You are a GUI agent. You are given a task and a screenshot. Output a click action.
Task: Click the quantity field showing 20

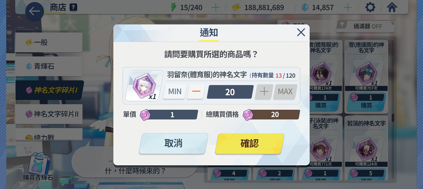click(x=230, y=92)
